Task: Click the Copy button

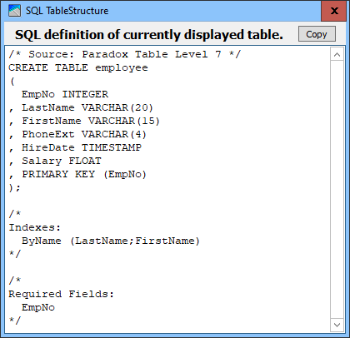Action: [317, 34]
